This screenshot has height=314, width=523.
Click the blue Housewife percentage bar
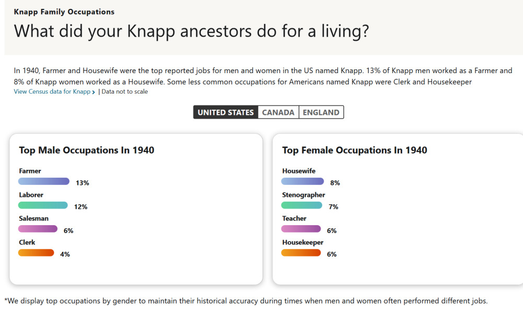pos(302,181)
